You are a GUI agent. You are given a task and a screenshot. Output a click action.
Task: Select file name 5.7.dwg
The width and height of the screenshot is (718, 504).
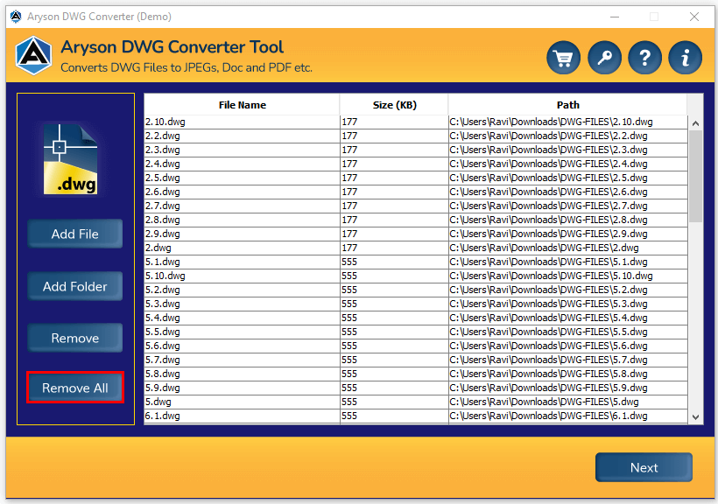pyautogui.click(x=242, y=360)
